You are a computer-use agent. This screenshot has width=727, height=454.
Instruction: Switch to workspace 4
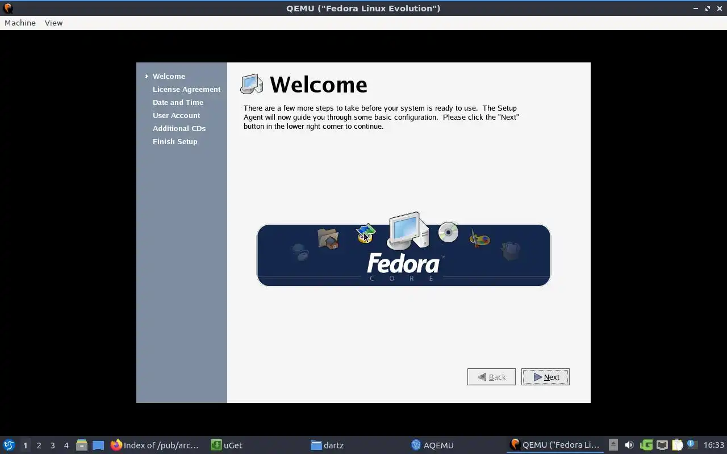(66, 445)
